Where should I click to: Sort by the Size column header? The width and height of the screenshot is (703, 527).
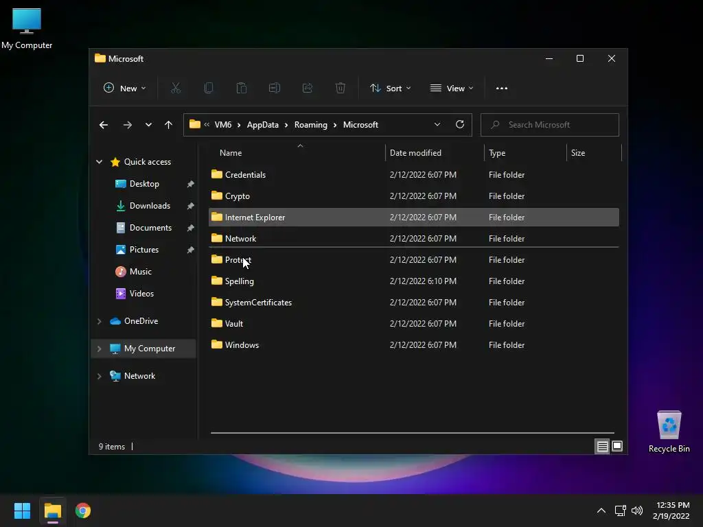(x=578, y=153)
